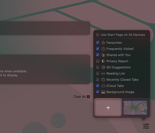Click the Siri Suggestions label
Viewport: 155px width, 133px height.
pyautogui.click(x=118, y=67)
